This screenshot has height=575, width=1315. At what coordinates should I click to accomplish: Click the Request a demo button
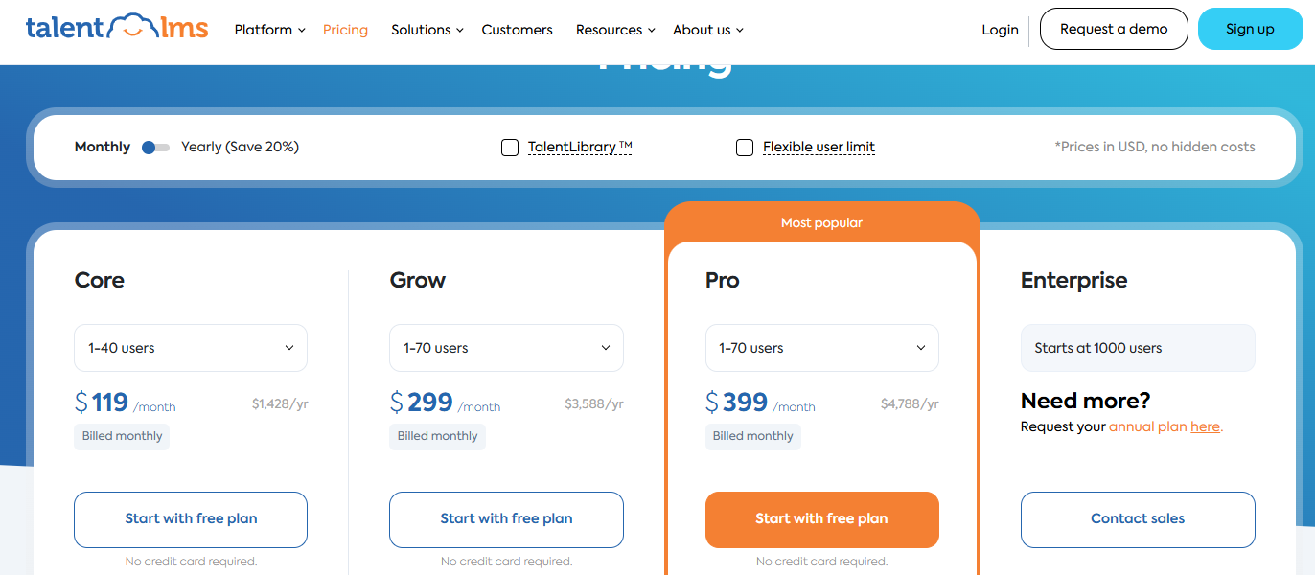[x=1114, y=29]
